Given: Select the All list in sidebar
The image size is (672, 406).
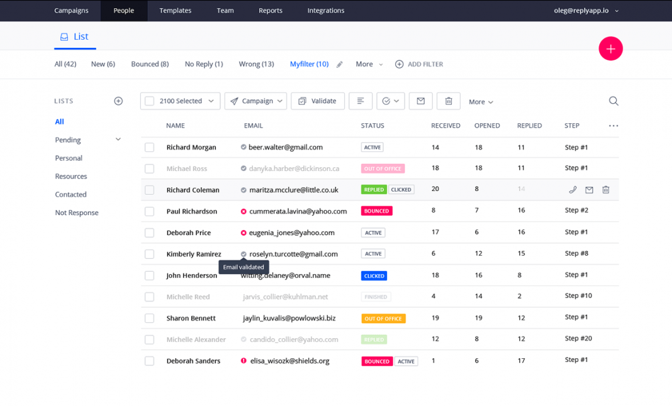Looking at the screenshot, I should [59, 122].
